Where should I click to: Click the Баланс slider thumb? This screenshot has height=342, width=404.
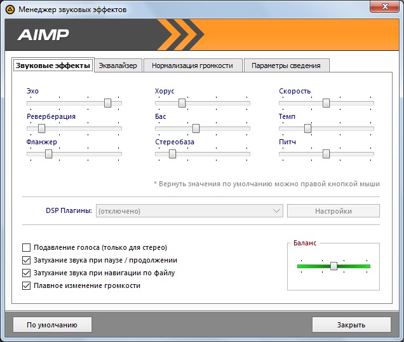pos(333,266)
